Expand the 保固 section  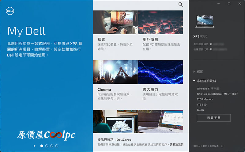click(x=198, y=72)
